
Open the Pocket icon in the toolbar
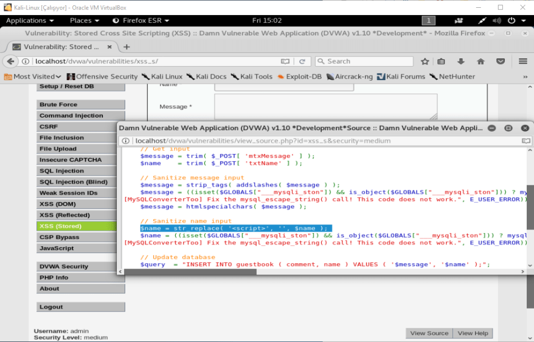pyautogui.click(x=500, y=61)
